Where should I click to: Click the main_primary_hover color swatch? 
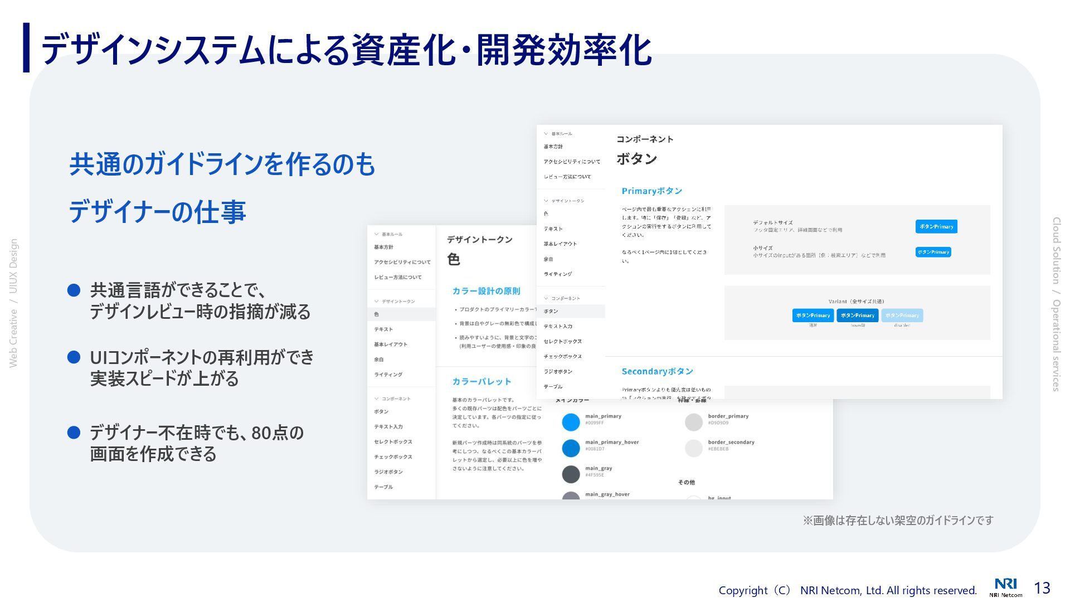(x=571, y=448)
